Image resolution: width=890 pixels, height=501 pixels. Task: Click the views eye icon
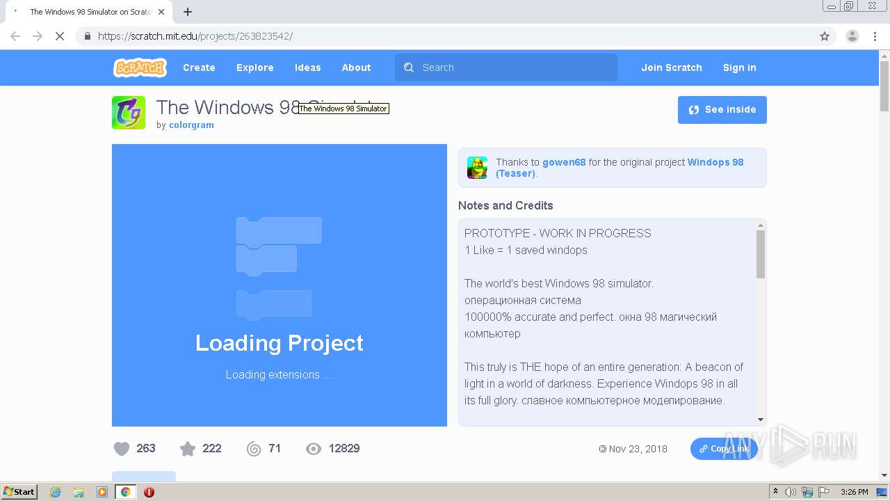coord(314,449)
